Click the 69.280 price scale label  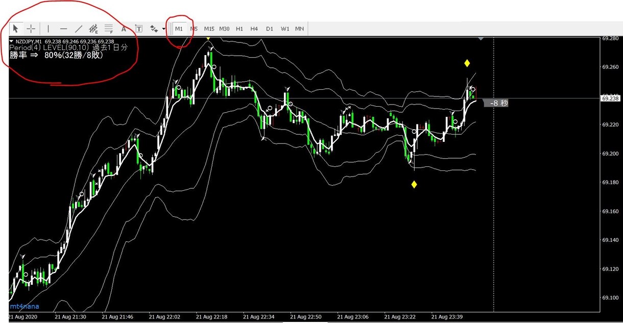[x=611, y=38]
